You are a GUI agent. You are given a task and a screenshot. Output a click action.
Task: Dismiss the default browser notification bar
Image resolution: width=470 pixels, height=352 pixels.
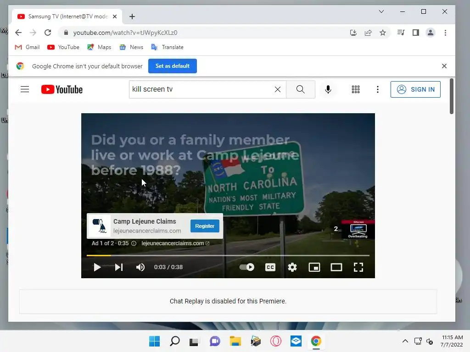click(444, 66)
